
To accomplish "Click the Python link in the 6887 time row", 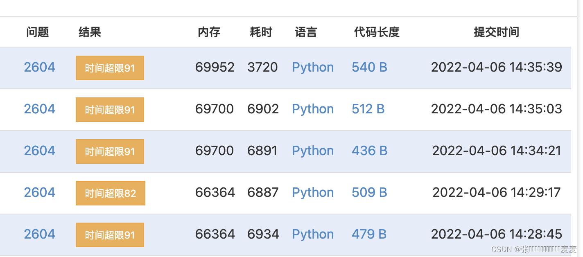I will pyautogui.click(x=313, y=193).
